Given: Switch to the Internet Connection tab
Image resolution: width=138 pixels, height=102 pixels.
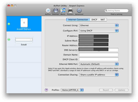Looking at the screenshot, I should pyautogui.click(x=78, y=20).
